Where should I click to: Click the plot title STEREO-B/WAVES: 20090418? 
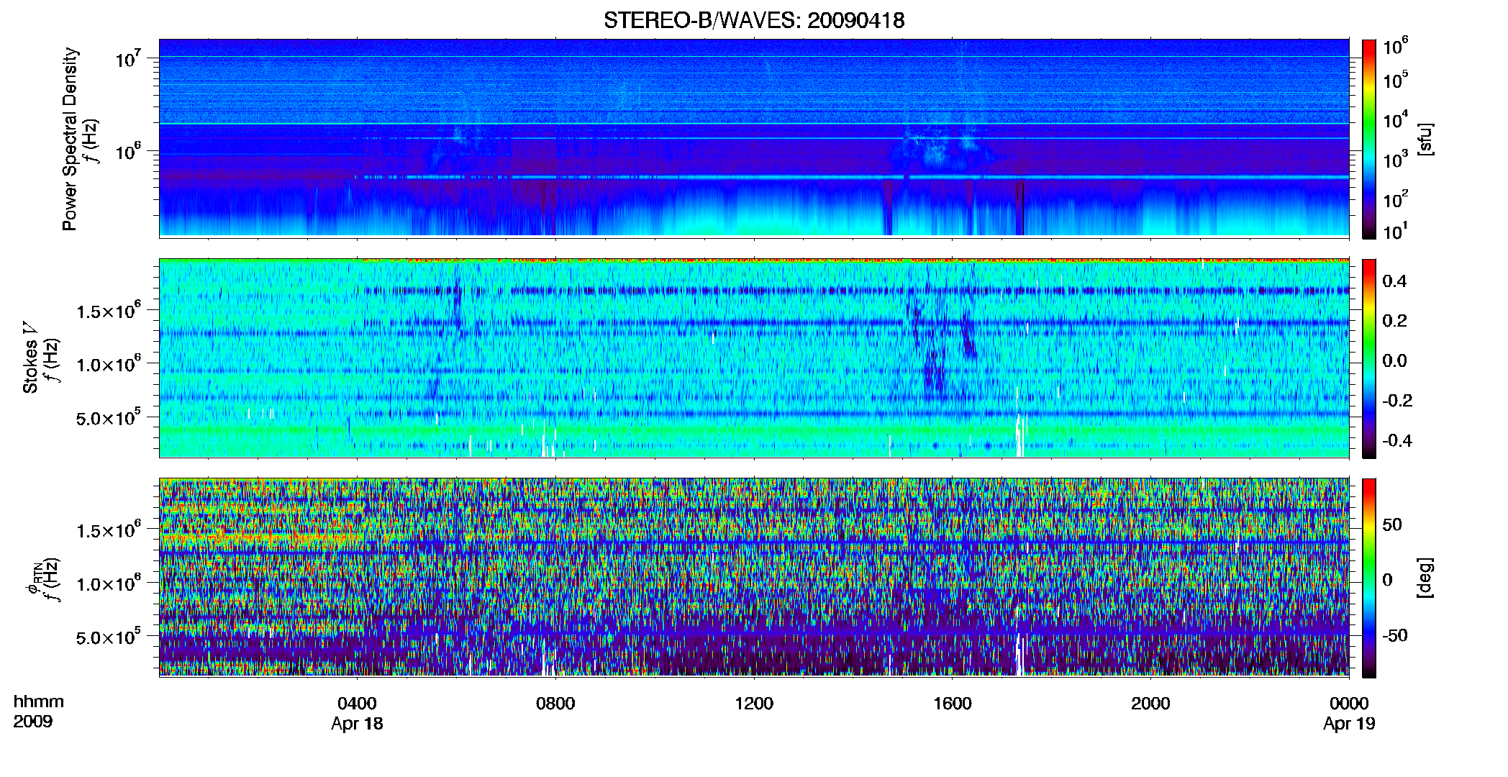[x=754, y=20]
